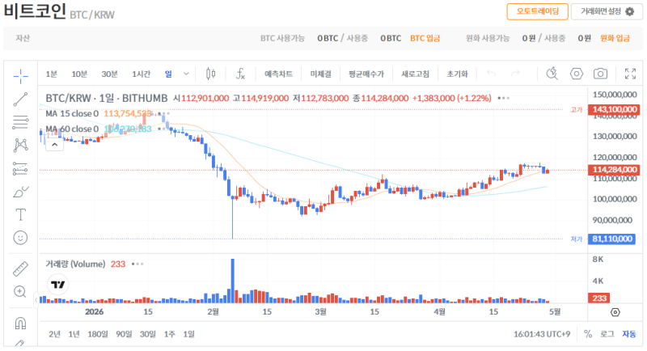Screen dimensions: 647x351
Task: Select the XABCD pattern tool
Action: 21,145
